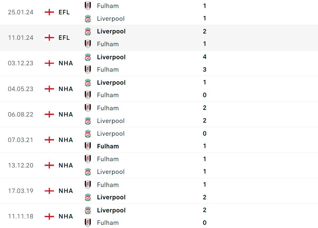Open Liverpool team name in 03.12.23 match
The width and height of the screenshot is (318, 228).
coord(111,57)
